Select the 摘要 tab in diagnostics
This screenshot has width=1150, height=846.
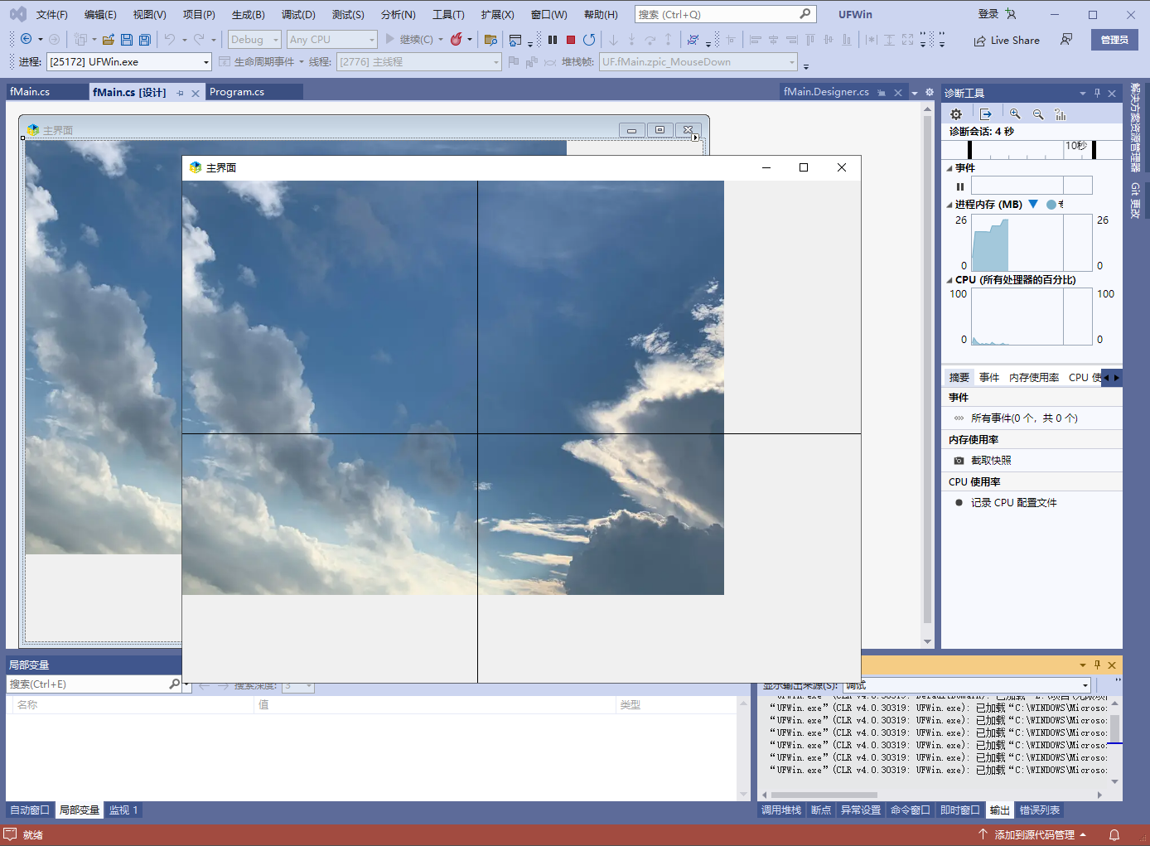(959, 377)
